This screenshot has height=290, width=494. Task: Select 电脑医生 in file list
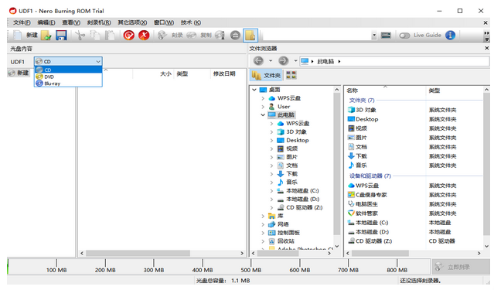coord(366,204)
